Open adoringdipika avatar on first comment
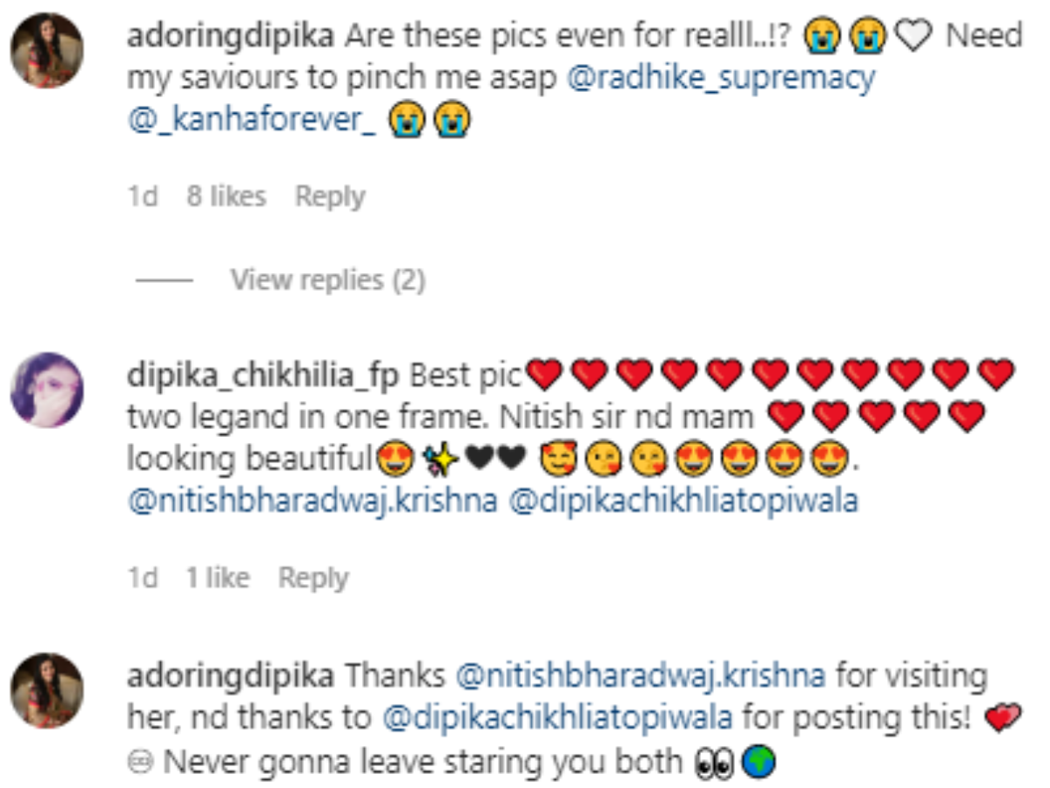 pos(47,50)
